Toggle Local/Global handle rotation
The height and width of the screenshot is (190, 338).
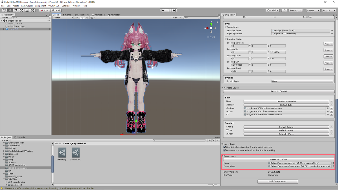[x=55, y=10]
